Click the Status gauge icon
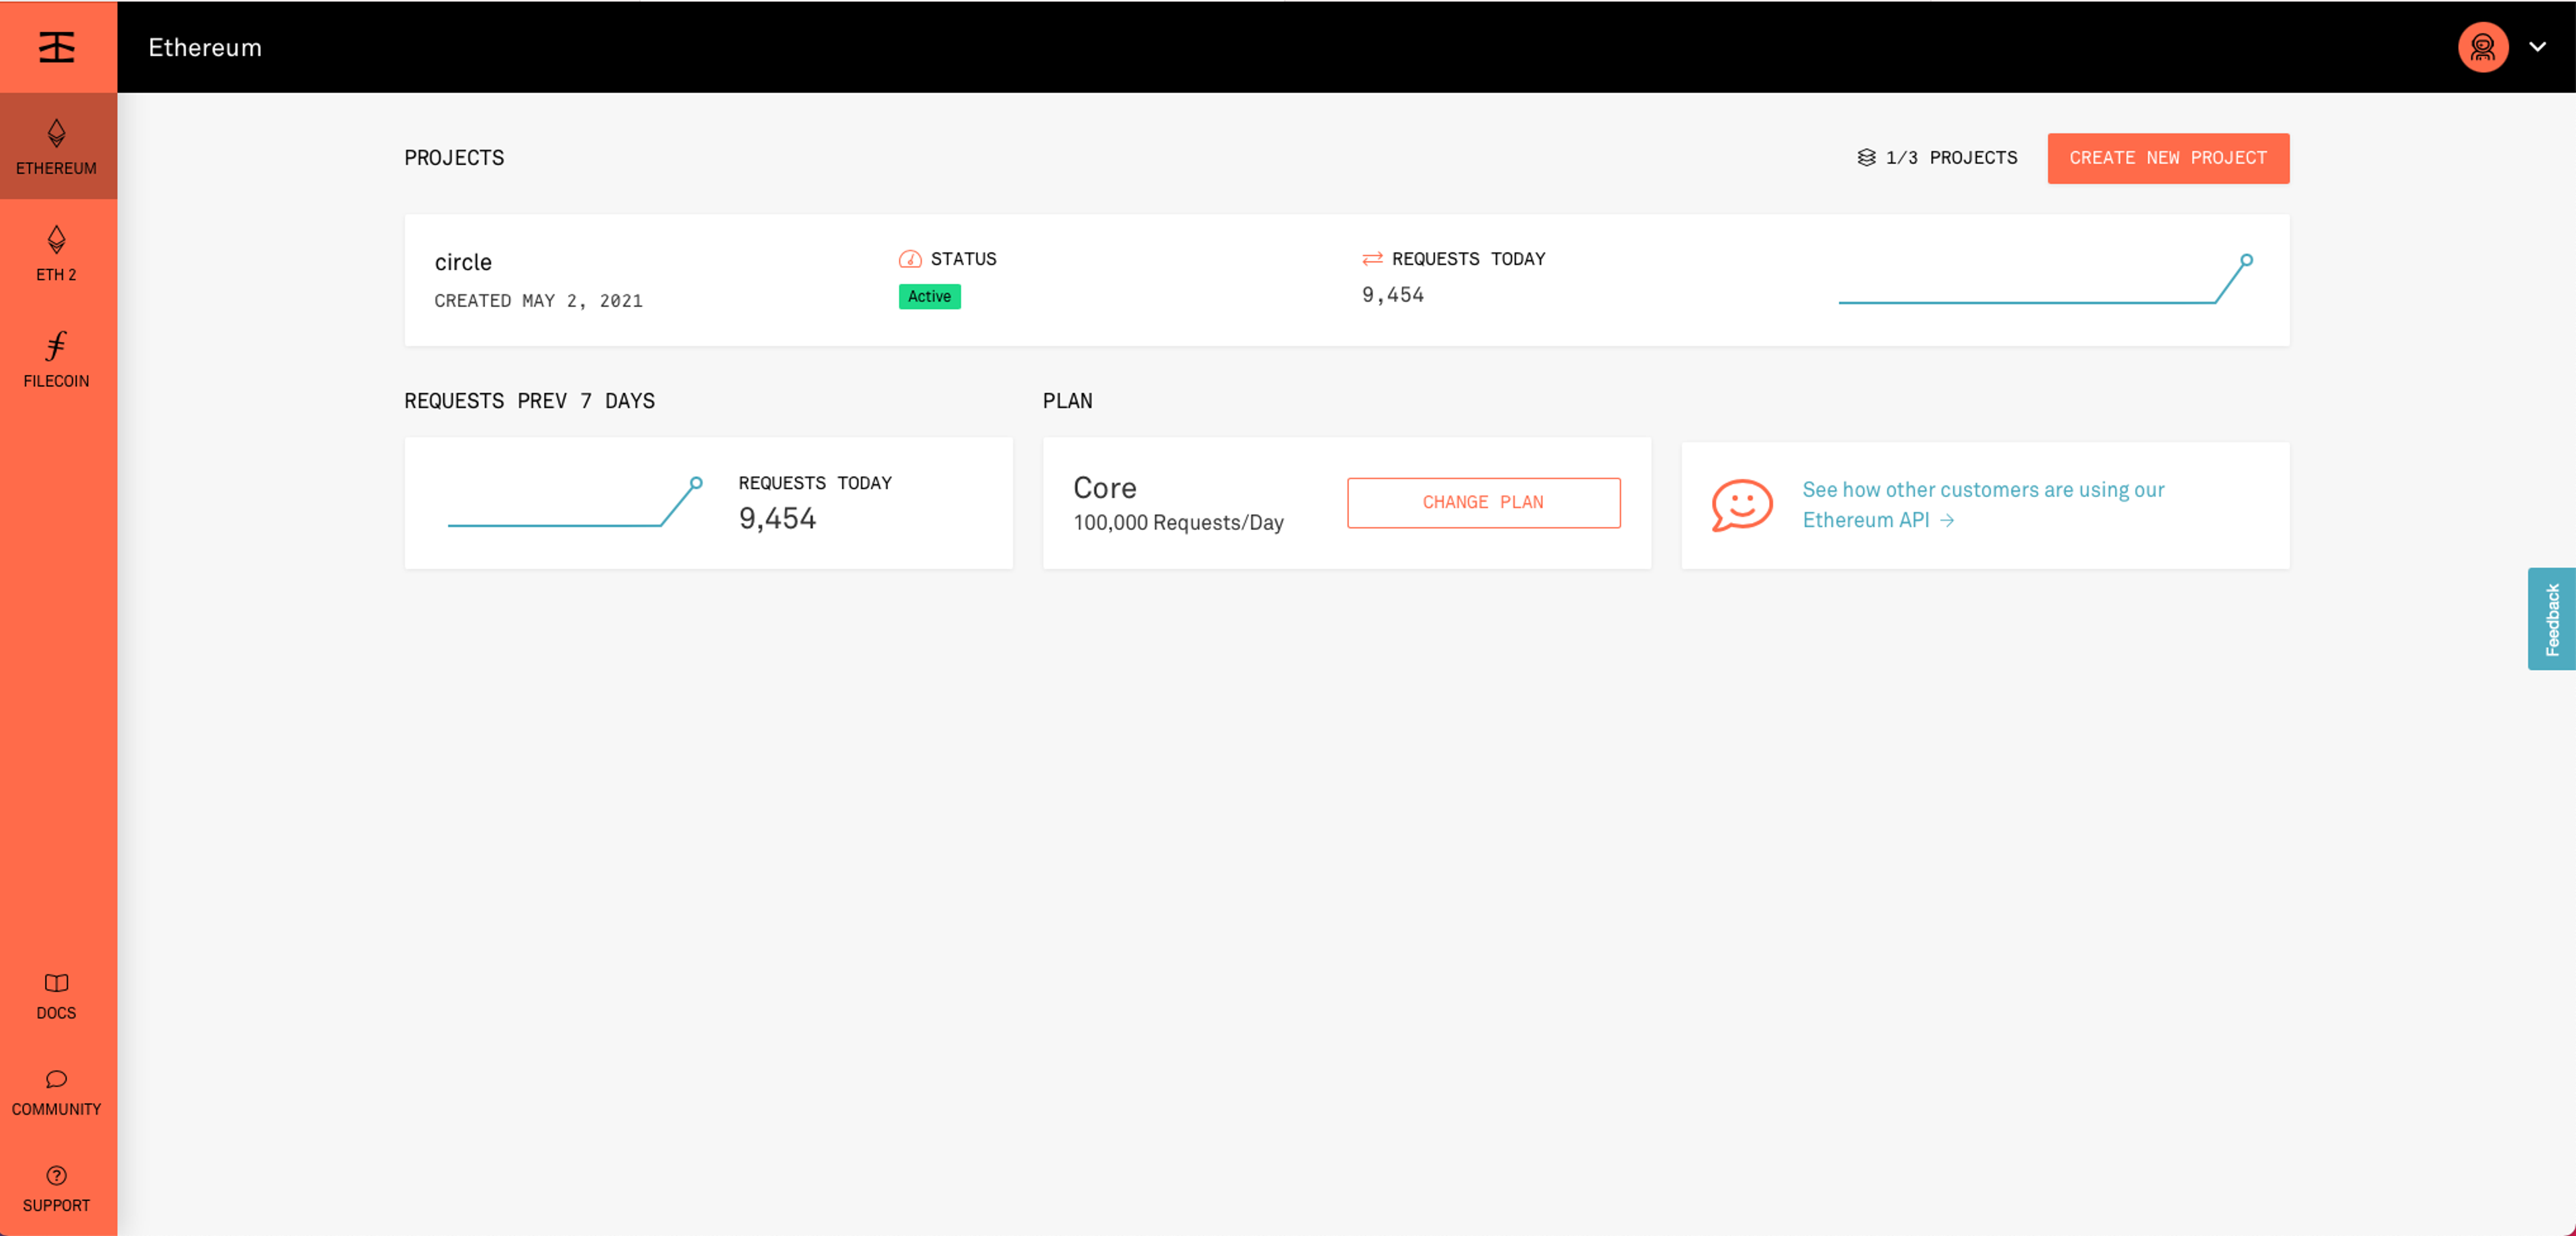 [910, 259]
